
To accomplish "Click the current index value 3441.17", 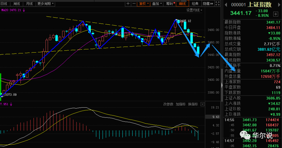I will pyautogui.click(x=241, y=13).
